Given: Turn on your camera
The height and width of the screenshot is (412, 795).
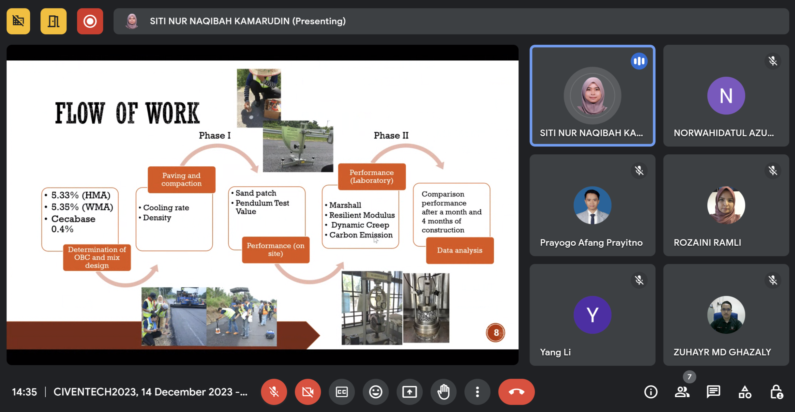Looking at the screenshot, I should coord(308,392).
